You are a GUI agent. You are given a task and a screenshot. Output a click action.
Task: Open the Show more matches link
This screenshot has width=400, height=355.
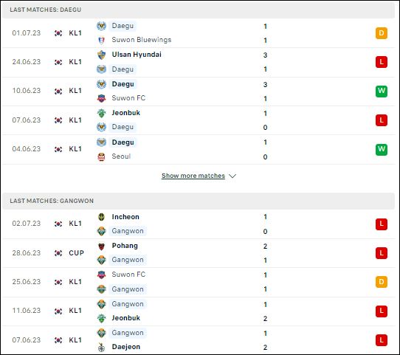tap(193, 176)
